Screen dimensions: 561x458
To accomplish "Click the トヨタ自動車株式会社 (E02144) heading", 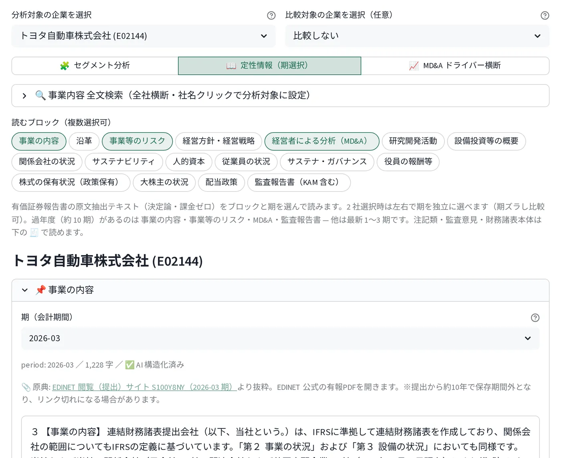I will tap(107, 261).
